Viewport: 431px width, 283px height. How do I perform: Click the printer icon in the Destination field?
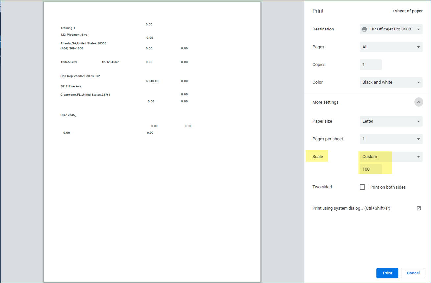click(x=364, y=29)
